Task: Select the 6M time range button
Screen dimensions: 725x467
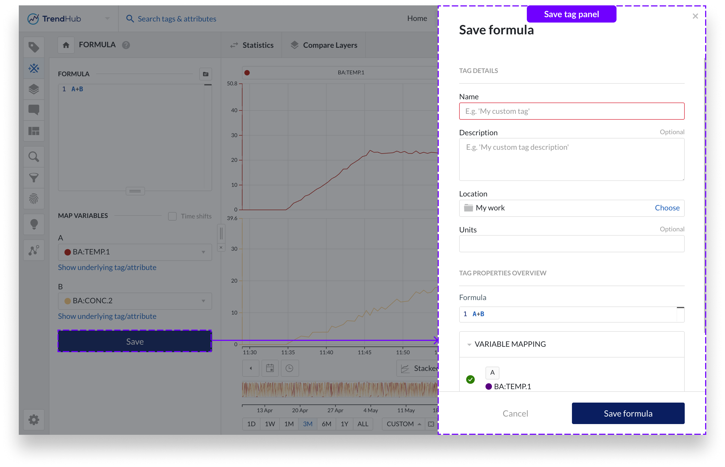Action: pos(326,424)
